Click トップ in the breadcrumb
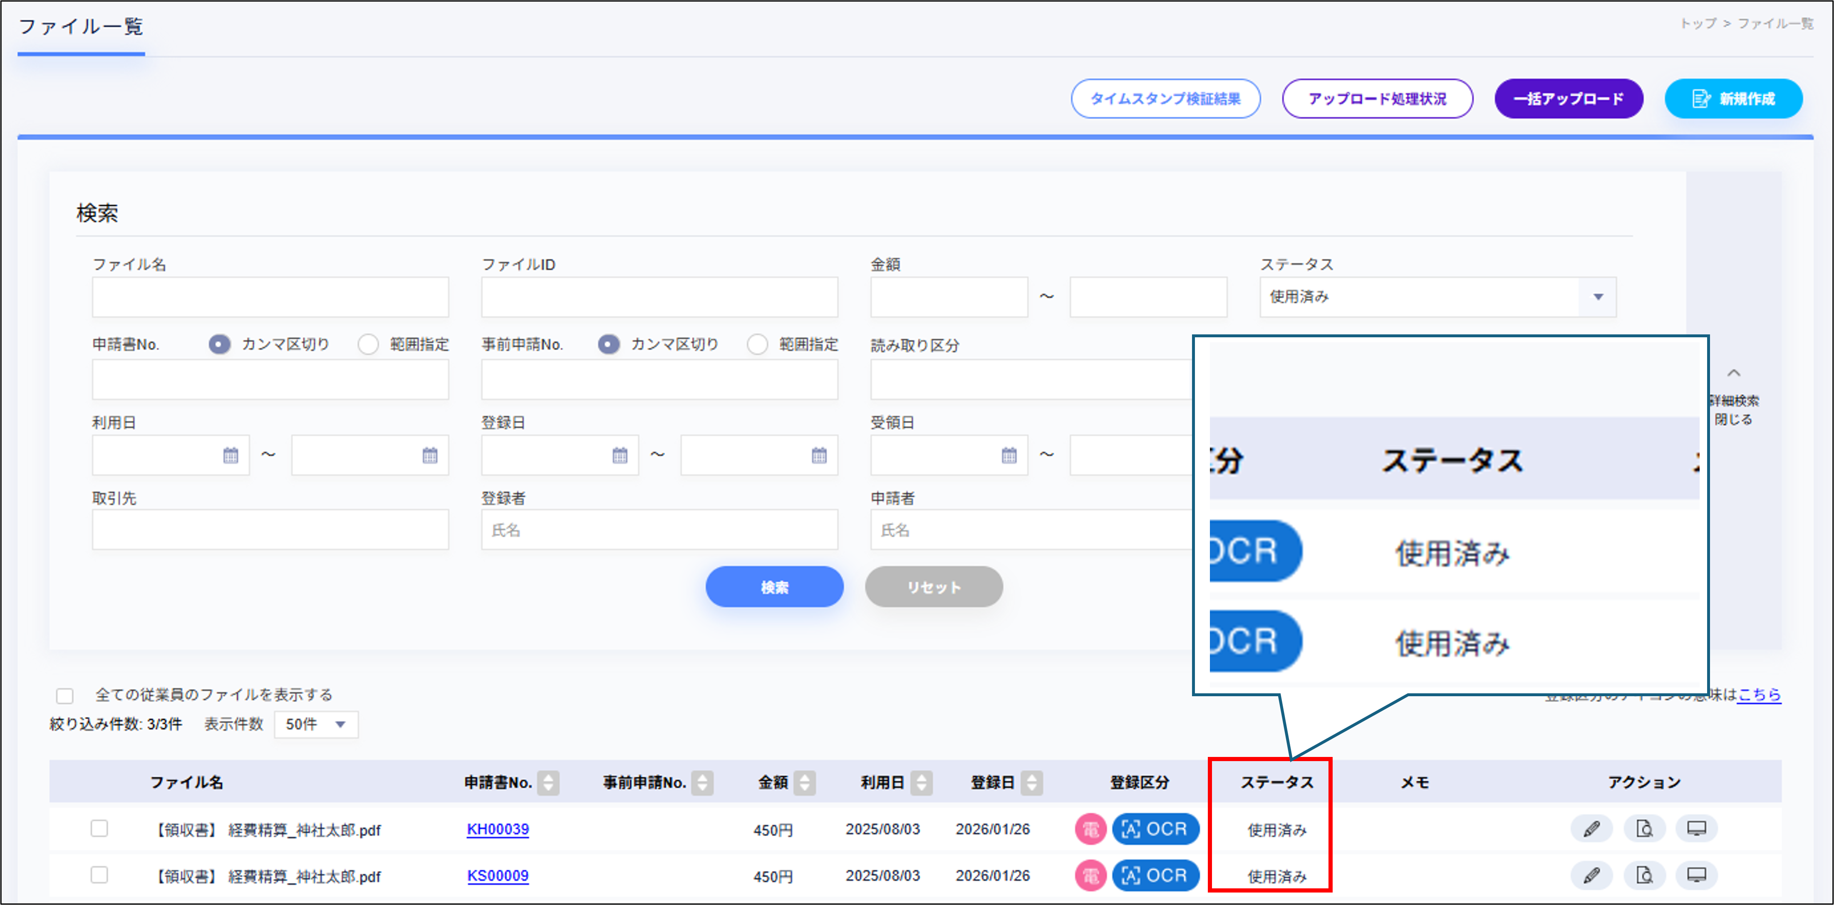The image size is (1834, 905). [x=1700, y=23]
